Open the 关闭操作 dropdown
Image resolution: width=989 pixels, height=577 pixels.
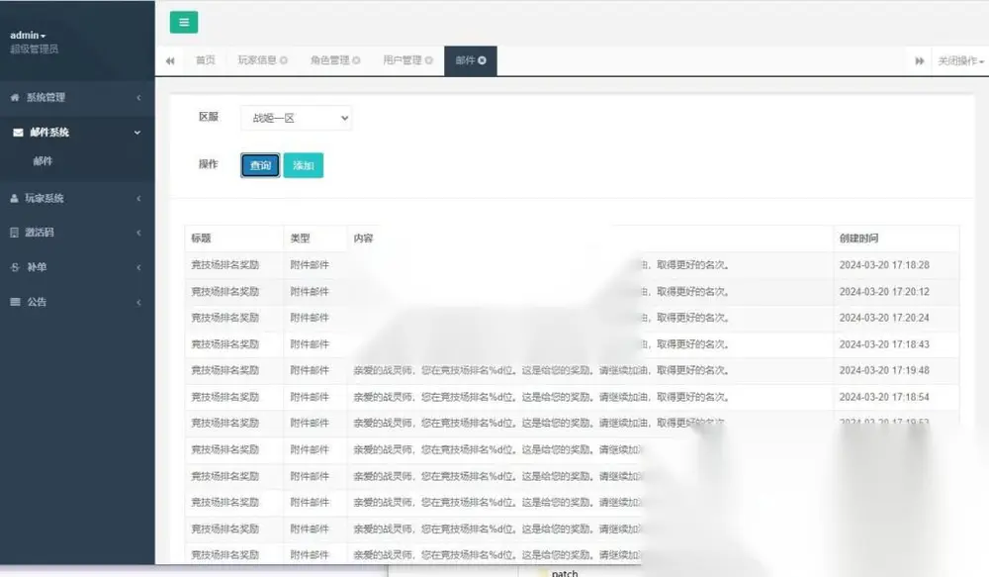tap(960, 60)
